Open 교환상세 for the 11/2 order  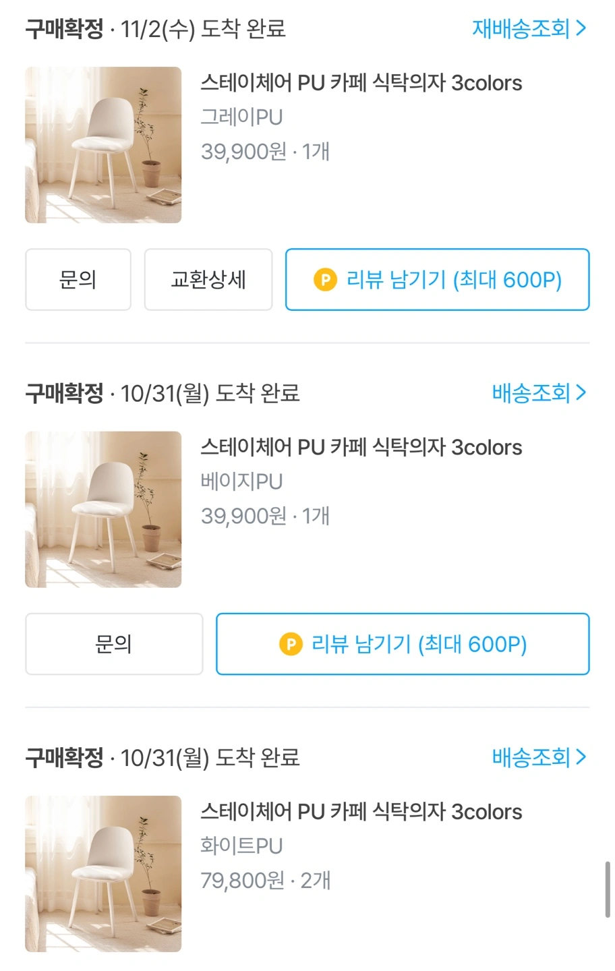(208, 280)
